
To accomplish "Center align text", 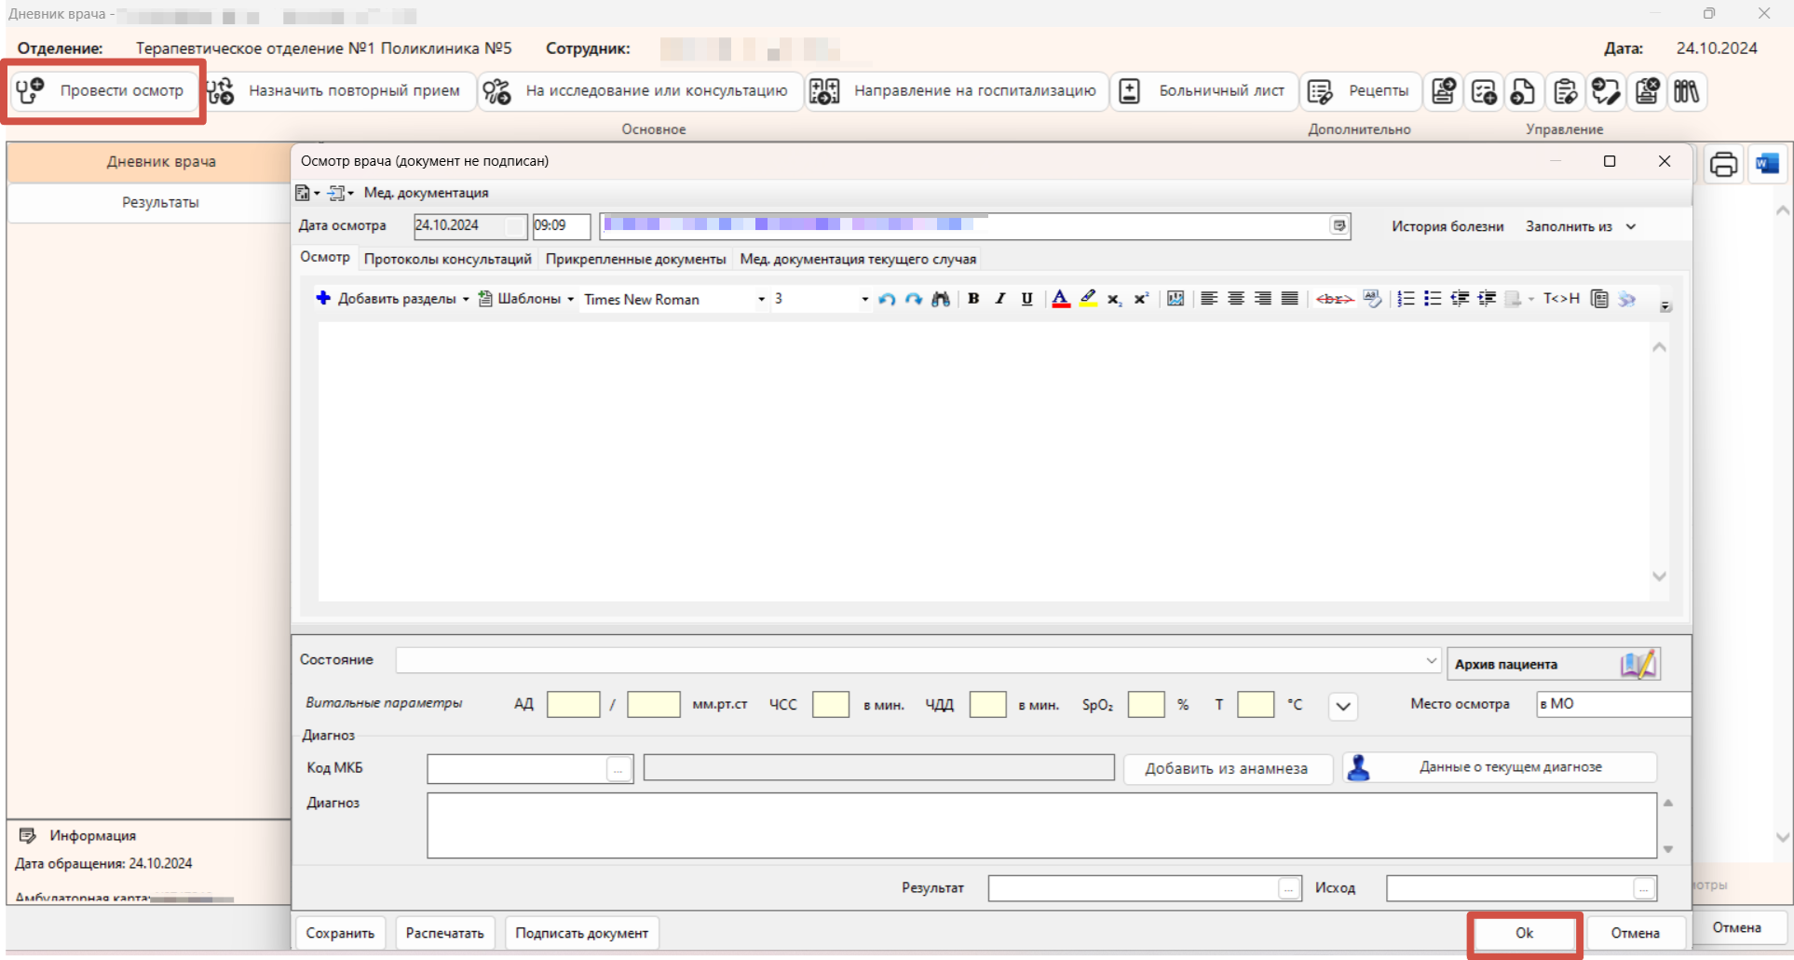I will pos(1236,299).
